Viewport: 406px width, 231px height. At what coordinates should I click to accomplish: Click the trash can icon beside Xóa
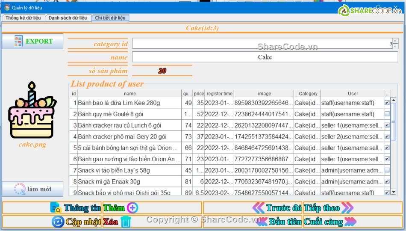click(126, 222)
